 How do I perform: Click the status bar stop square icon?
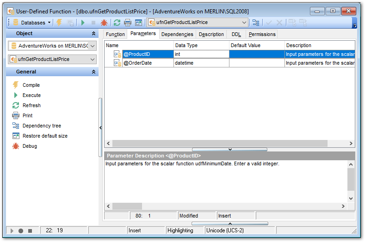click(30, 230)
